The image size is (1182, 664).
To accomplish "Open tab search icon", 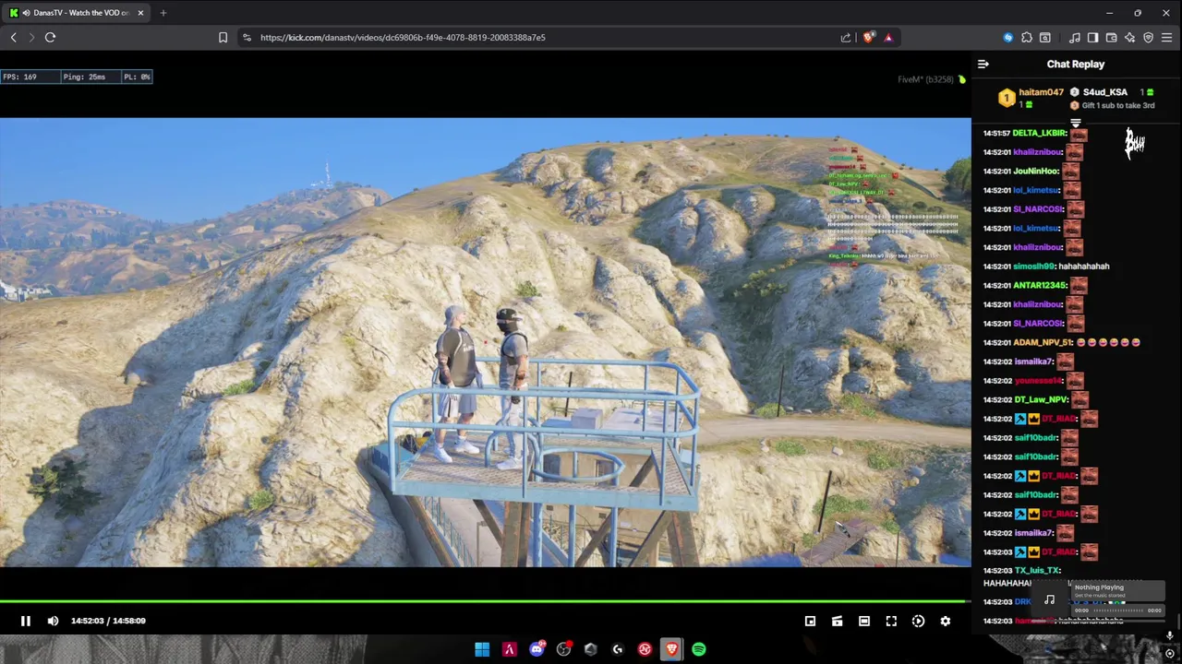I will pyautogui.click(x=1045, y=38).
